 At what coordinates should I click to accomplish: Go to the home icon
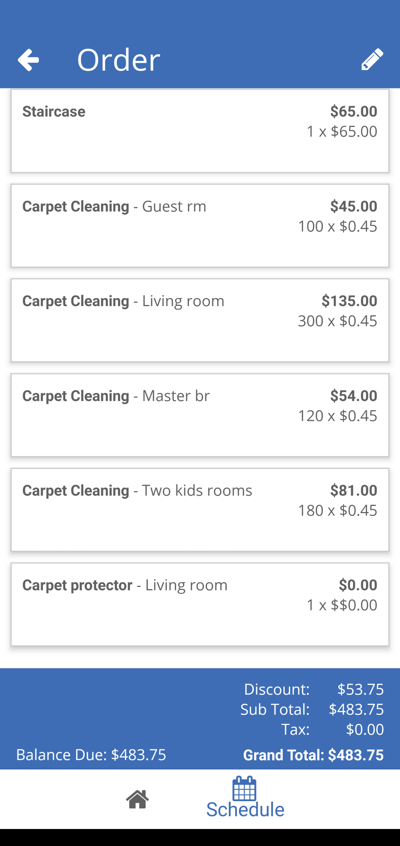point(137,799)
